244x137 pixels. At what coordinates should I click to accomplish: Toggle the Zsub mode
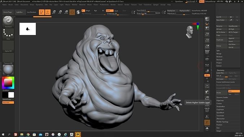(116, 11)
